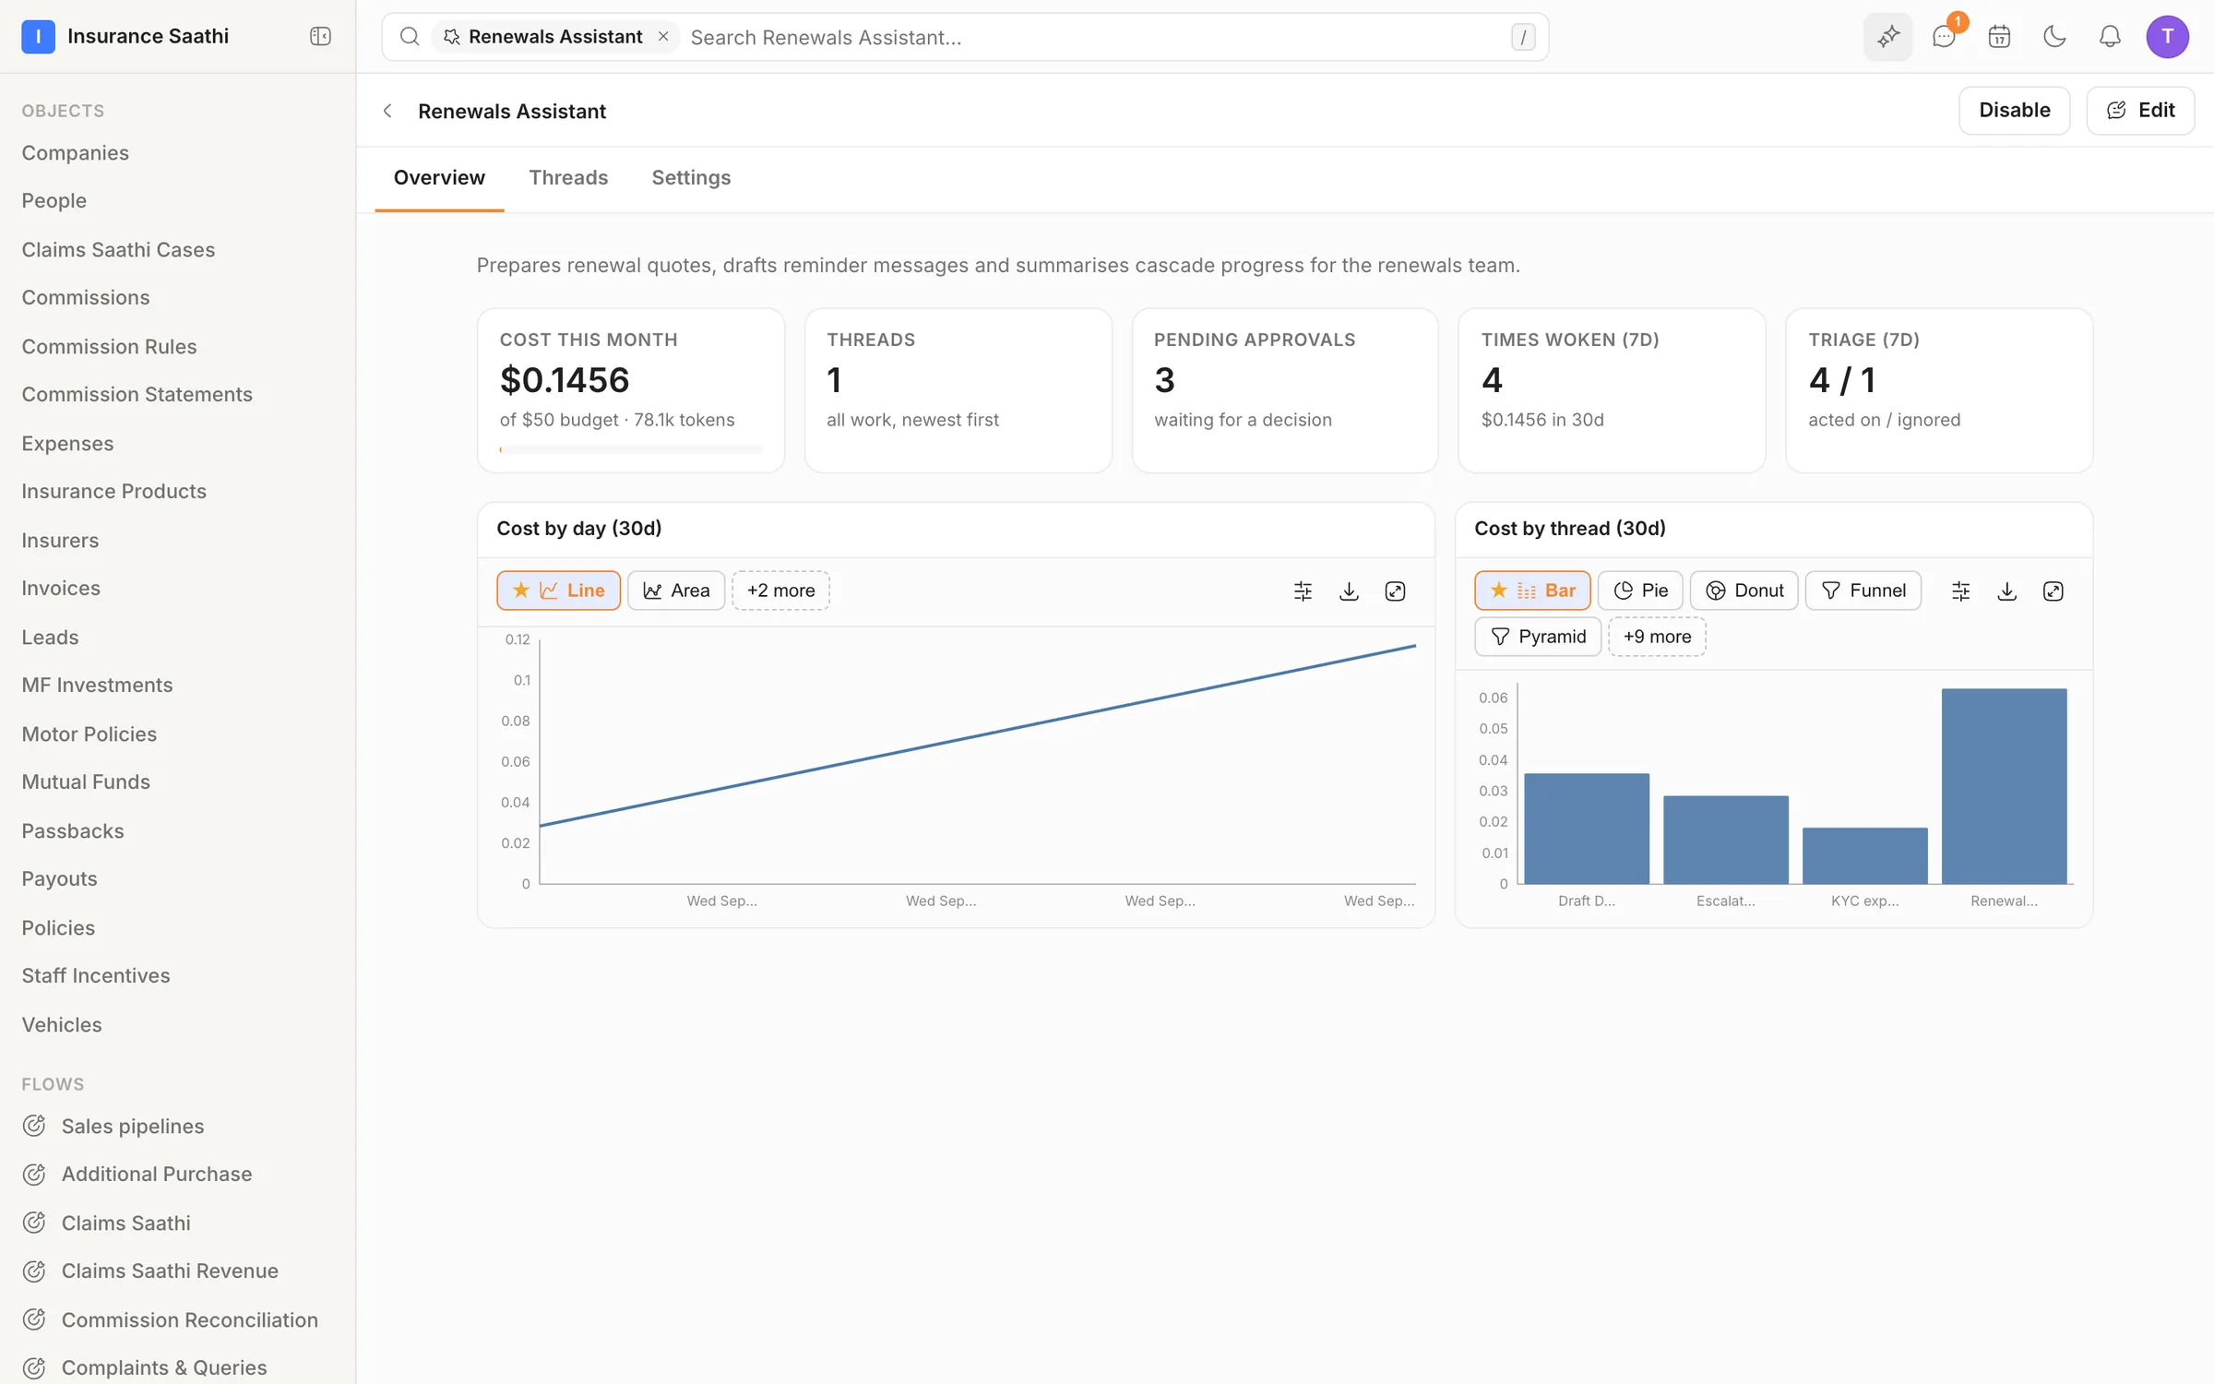Open the AI sparkle assistant icon
Viewport: 2214px width, 1384px height.
1887,36
